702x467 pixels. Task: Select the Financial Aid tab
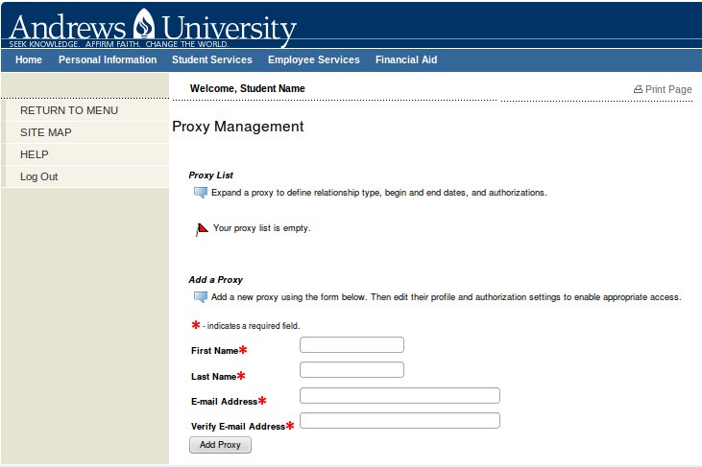point(406,59)
